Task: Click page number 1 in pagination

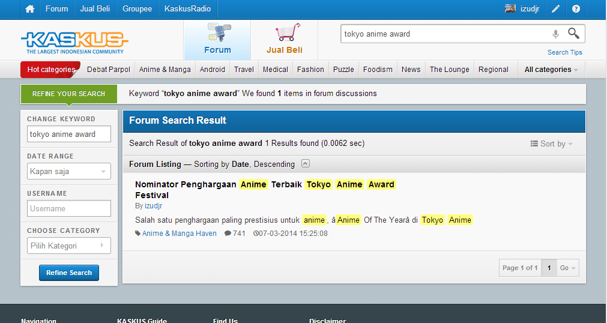Action: click(549, 268)
